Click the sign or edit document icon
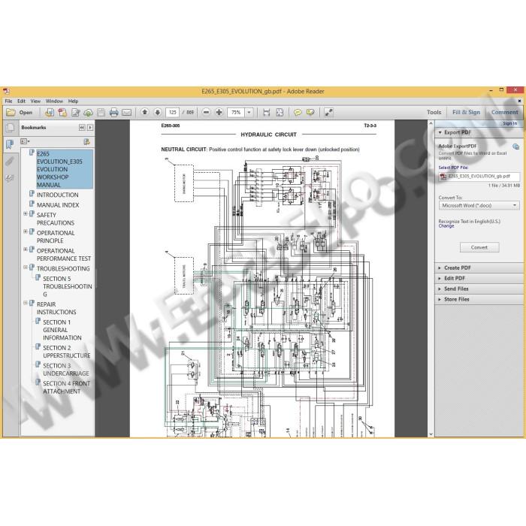This screenshot has height=526, width=526. [x=75, y=113]
